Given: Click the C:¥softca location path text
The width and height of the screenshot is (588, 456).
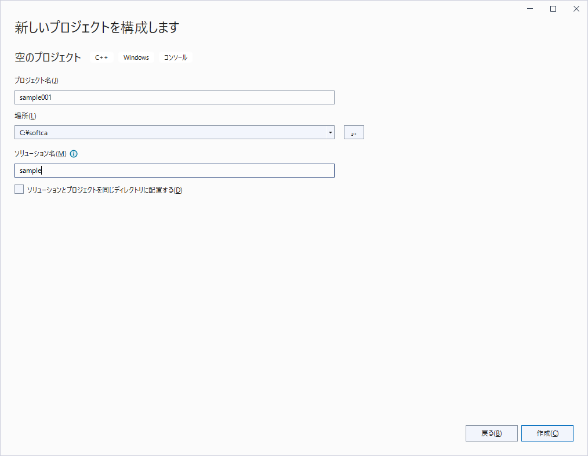Looking at the screenshot, I should [34, 133].
